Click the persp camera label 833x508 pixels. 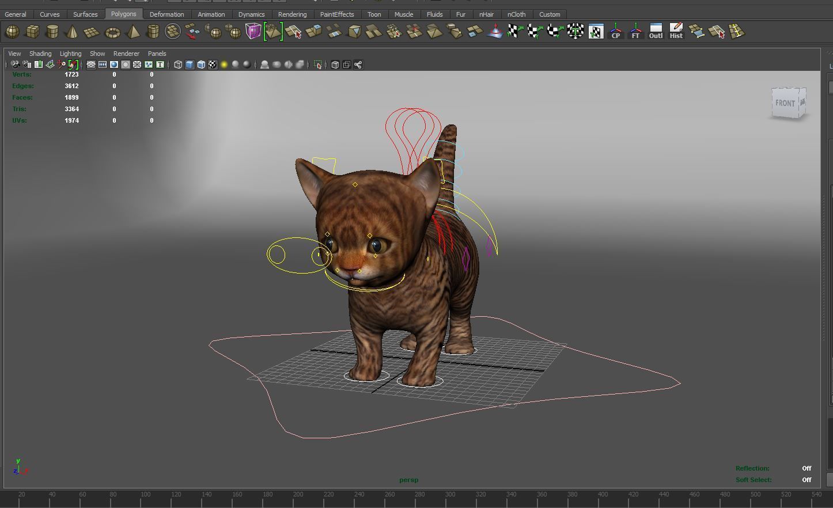coord(409,480)
